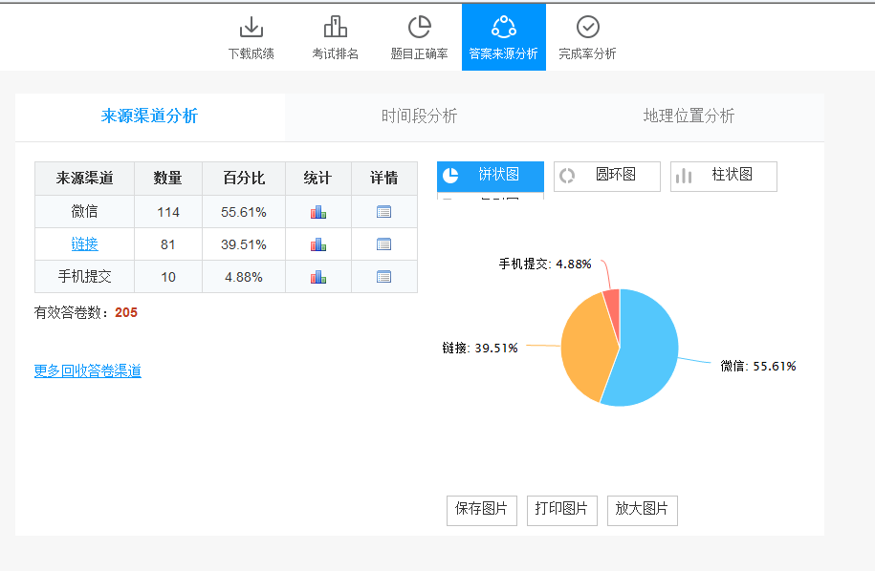875x571 pixels.
Task: Switch to the geographic location analysis (地理位置分析) tab
Action: coord(689,116)
